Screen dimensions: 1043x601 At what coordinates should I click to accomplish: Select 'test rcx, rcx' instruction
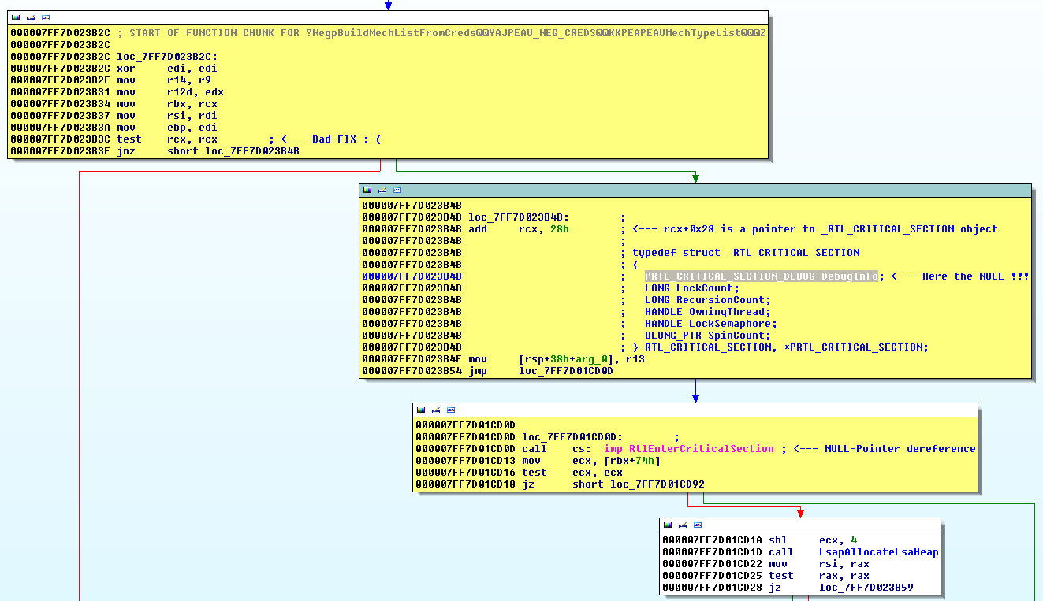click(167, 139)
